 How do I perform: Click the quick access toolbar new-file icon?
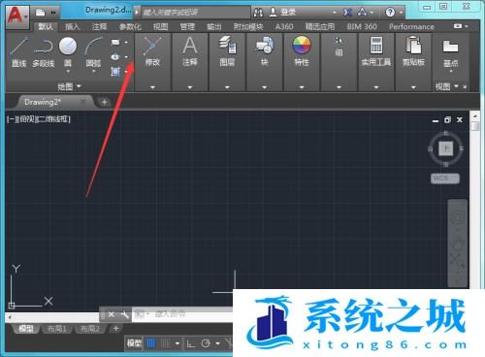[x=41, y=13]
